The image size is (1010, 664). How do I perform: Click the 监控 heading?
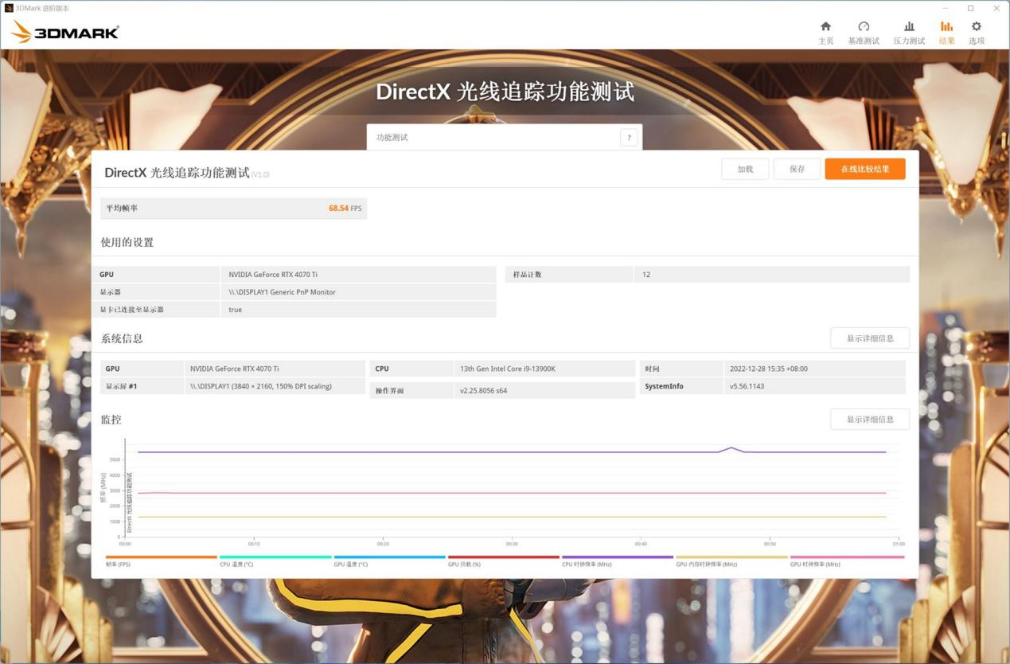click(111, 420)
